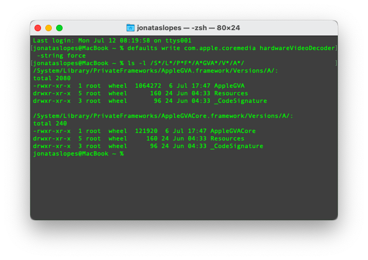Click the 'Last login: Mon Jul 12' line
The width and height of the screenshot is (368, 260).
[112, 40]
